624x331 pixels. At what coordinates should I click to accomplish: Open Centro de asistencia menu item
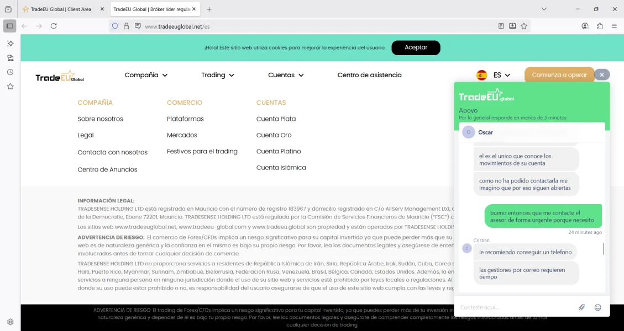pos(369,75)
